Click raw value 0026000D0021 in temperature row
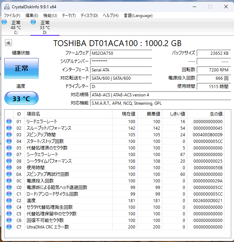 coord(208,201)
